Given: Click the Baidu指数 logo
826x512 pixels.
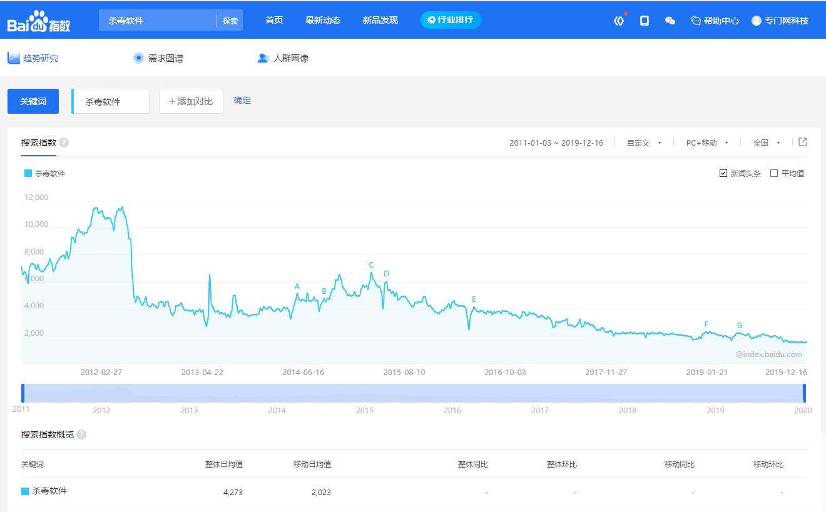Looking at the screenshot, I should coord(39,20).
